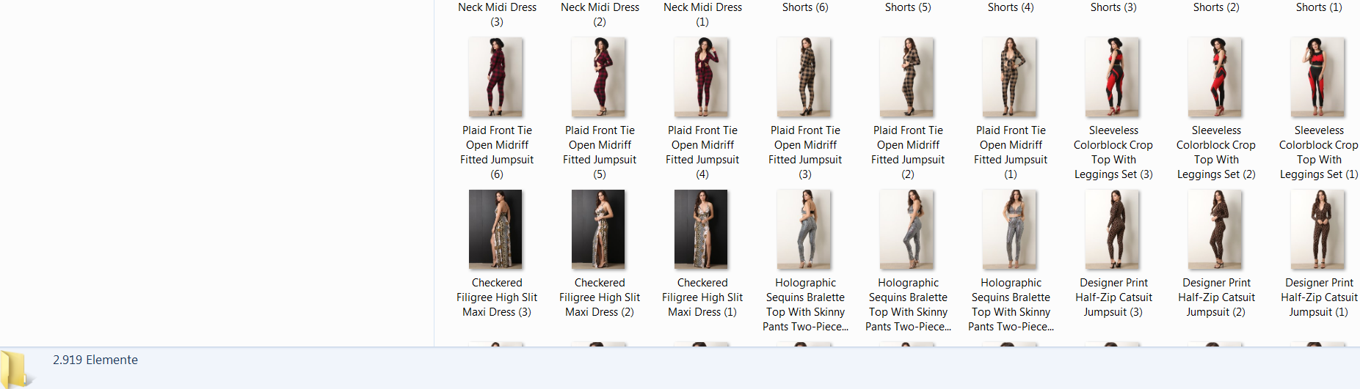Select Designer Print Catsuit Jumpsuit (1) thumbnail
1360x389 pixels.
pyautogui.click(x=1319, y=229)
